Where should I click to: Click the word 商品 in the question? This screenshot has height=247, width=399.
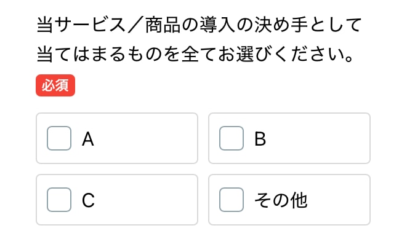(x=163, y=26)
